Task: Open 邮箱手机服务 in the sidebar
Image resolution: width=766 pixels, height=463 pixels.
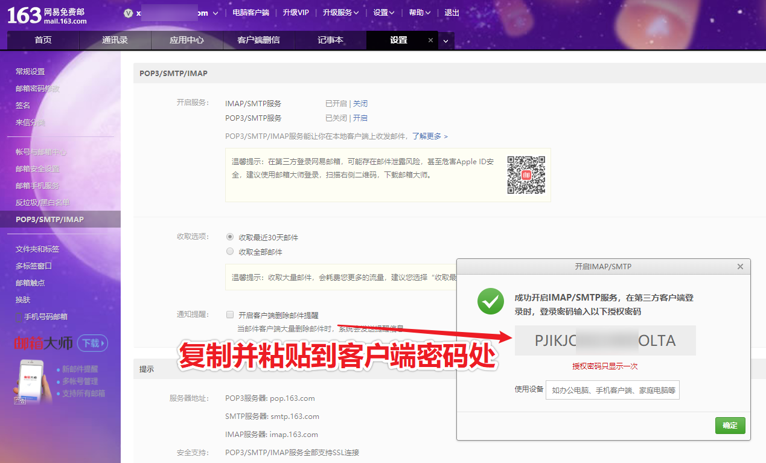Action: pos(37,186)
